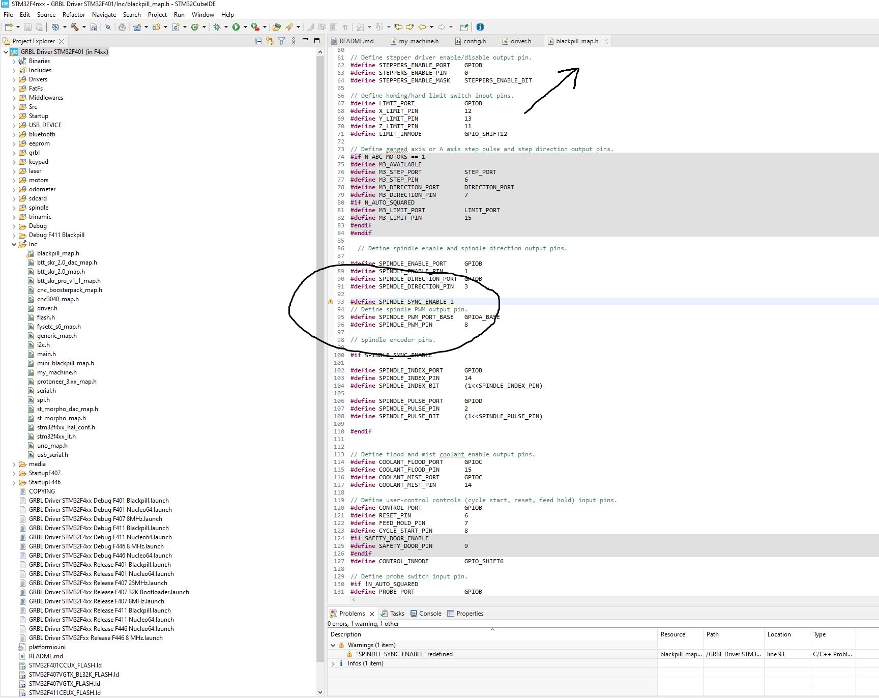Click the External Tools run icon

255,27
